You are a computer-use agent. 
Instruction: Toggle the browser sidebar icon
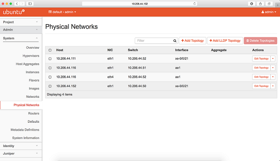(30, 3)
